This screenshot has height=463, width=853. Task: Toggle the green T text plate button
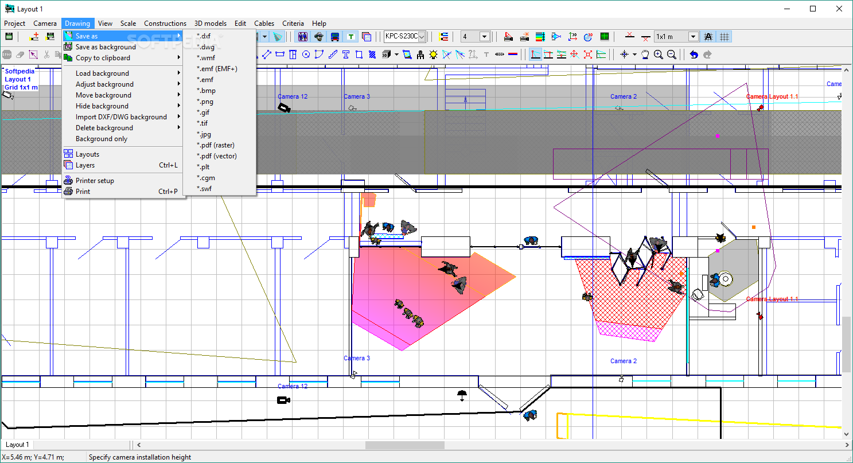(x=351, y=37)
